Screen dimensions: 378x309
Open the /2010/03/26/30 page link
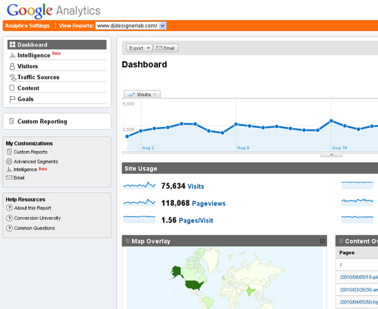[359, 290]
